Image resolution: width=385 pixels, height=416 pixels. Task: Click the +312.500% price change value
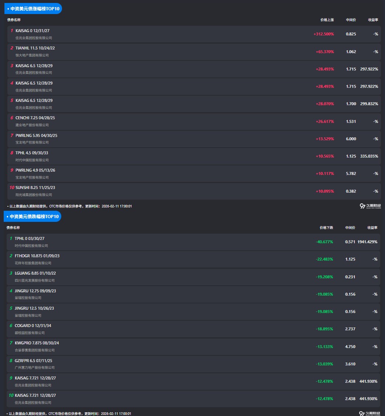click(x=324, y=34)
